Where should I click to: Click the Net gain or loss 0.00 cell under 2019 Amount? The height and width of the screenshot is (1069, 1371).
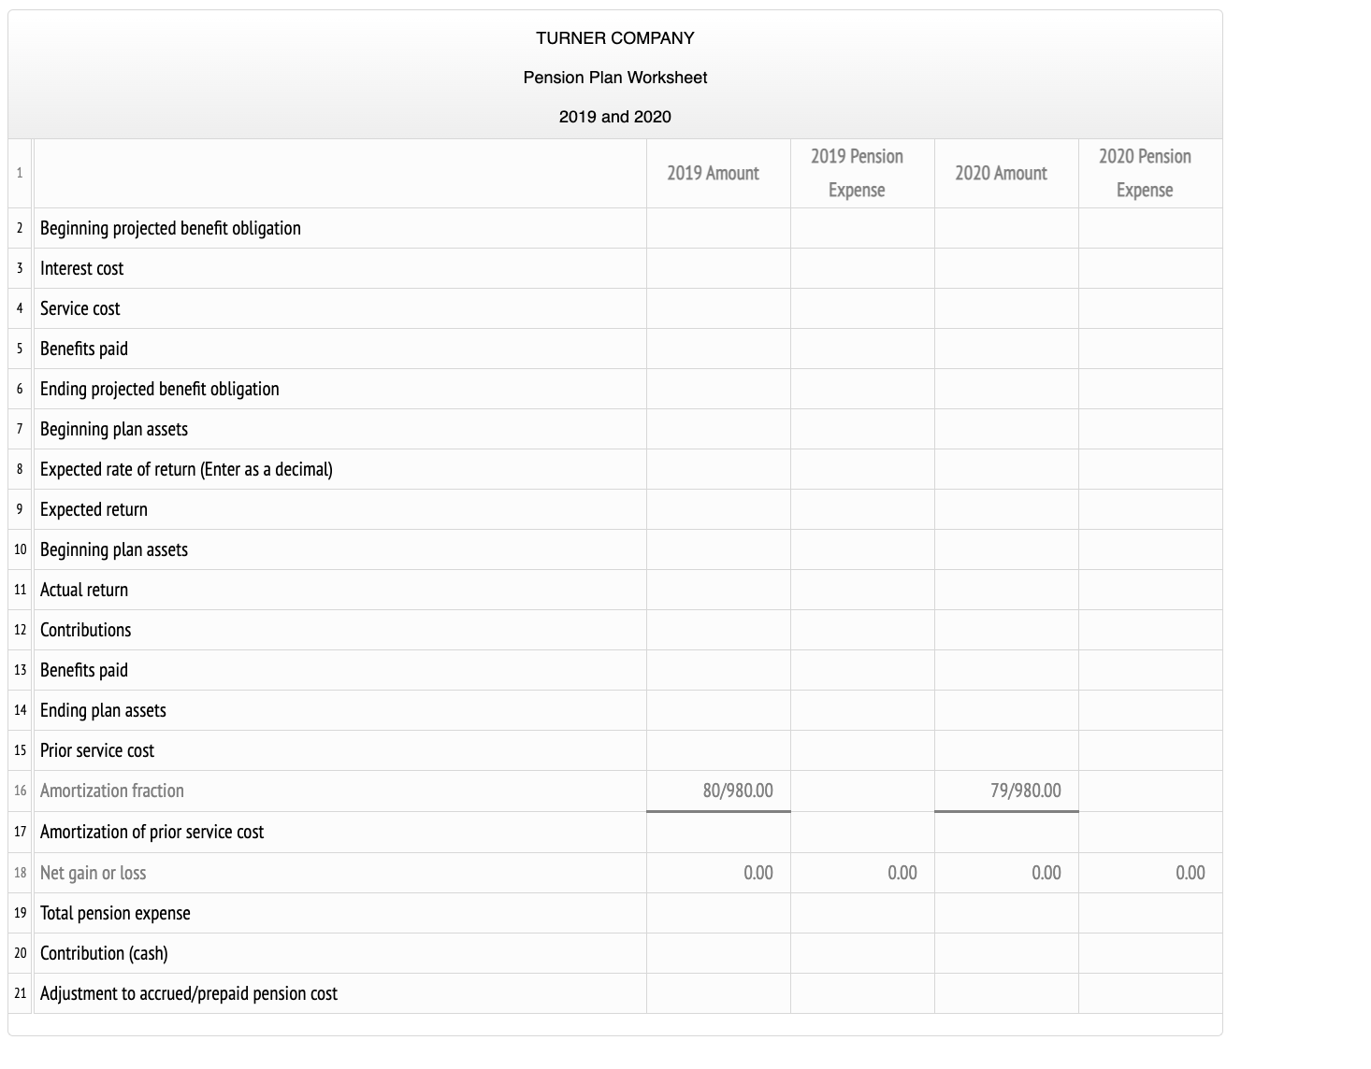[x=718, y=872]
